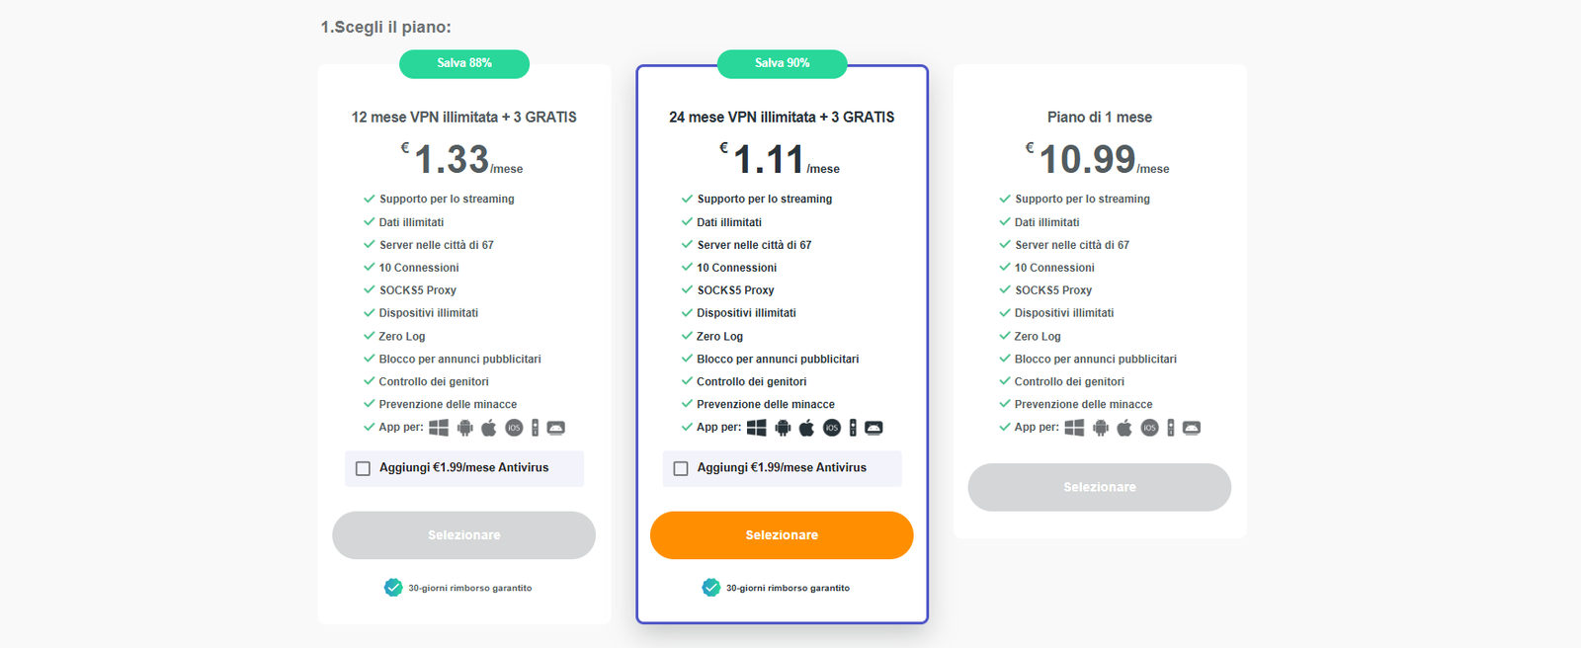Click money-back guarantee badge under 24-month plan

[711, 588]
